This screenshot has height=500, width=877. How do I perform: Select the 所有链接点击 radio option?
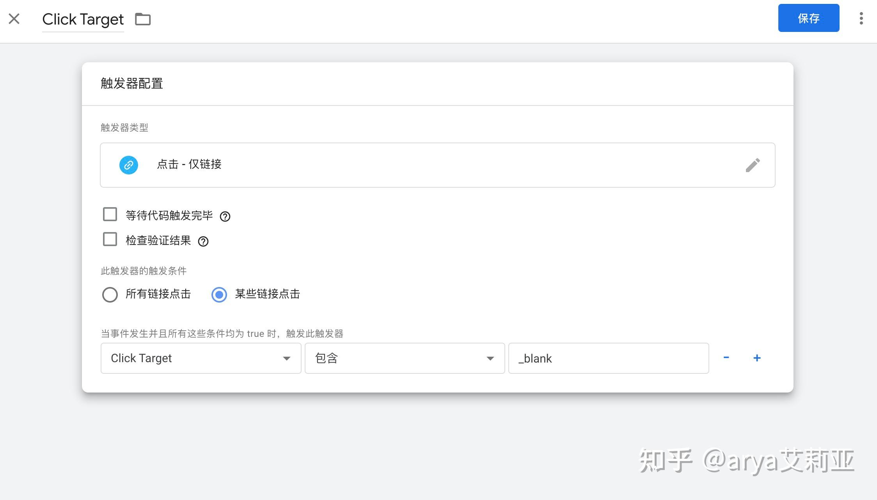(110, 294)
